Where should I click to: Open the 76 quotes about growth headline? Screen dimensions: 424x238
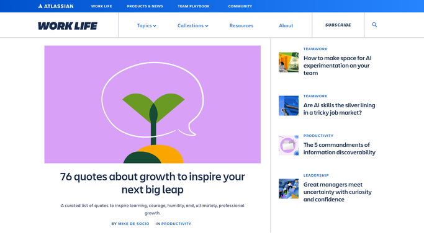tap(153, 183)
